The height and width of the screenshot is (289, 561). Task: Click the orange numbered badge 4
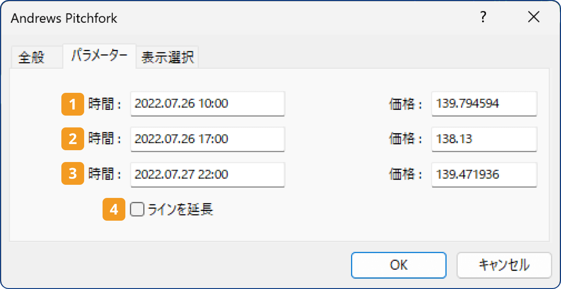tap(114, 209)
